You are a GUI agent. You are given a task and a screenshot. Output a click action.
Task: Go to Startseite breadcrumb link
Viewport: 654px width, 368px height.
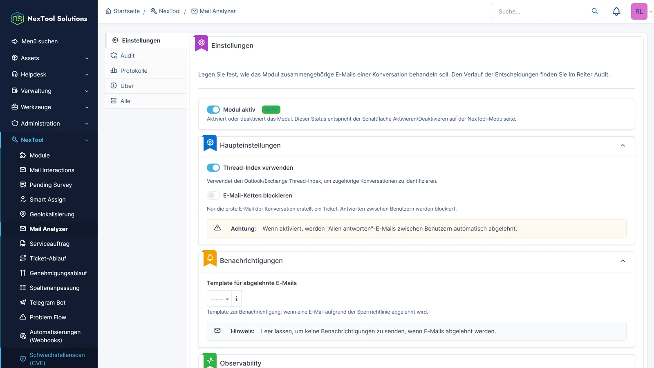(123, 11)
